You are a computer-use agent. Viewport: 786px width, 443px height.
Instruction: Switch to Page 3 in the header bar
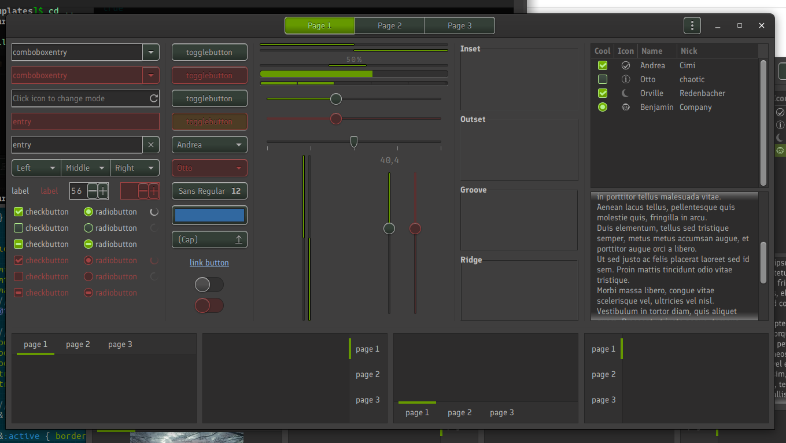pos(459,25)
